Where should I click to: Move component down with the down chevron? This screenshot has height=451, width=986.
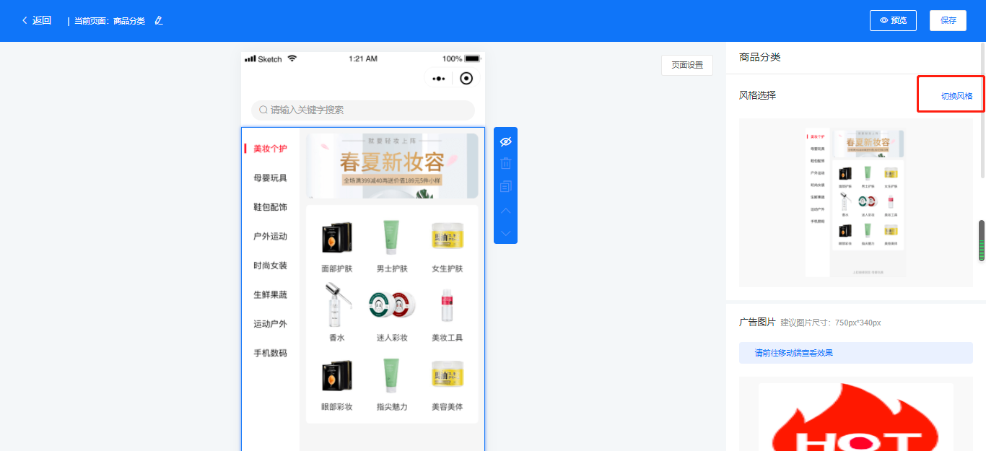pos(505,233)
